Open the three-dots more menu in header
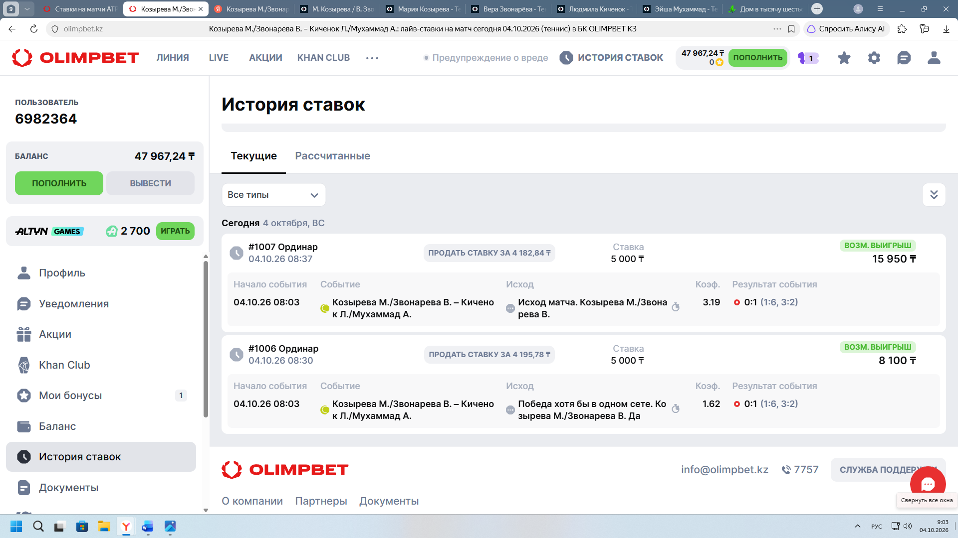 [372, 58]
